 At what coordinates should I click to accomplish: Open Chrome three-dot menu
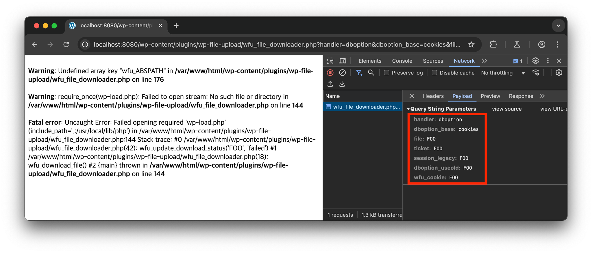coord(558,44)
